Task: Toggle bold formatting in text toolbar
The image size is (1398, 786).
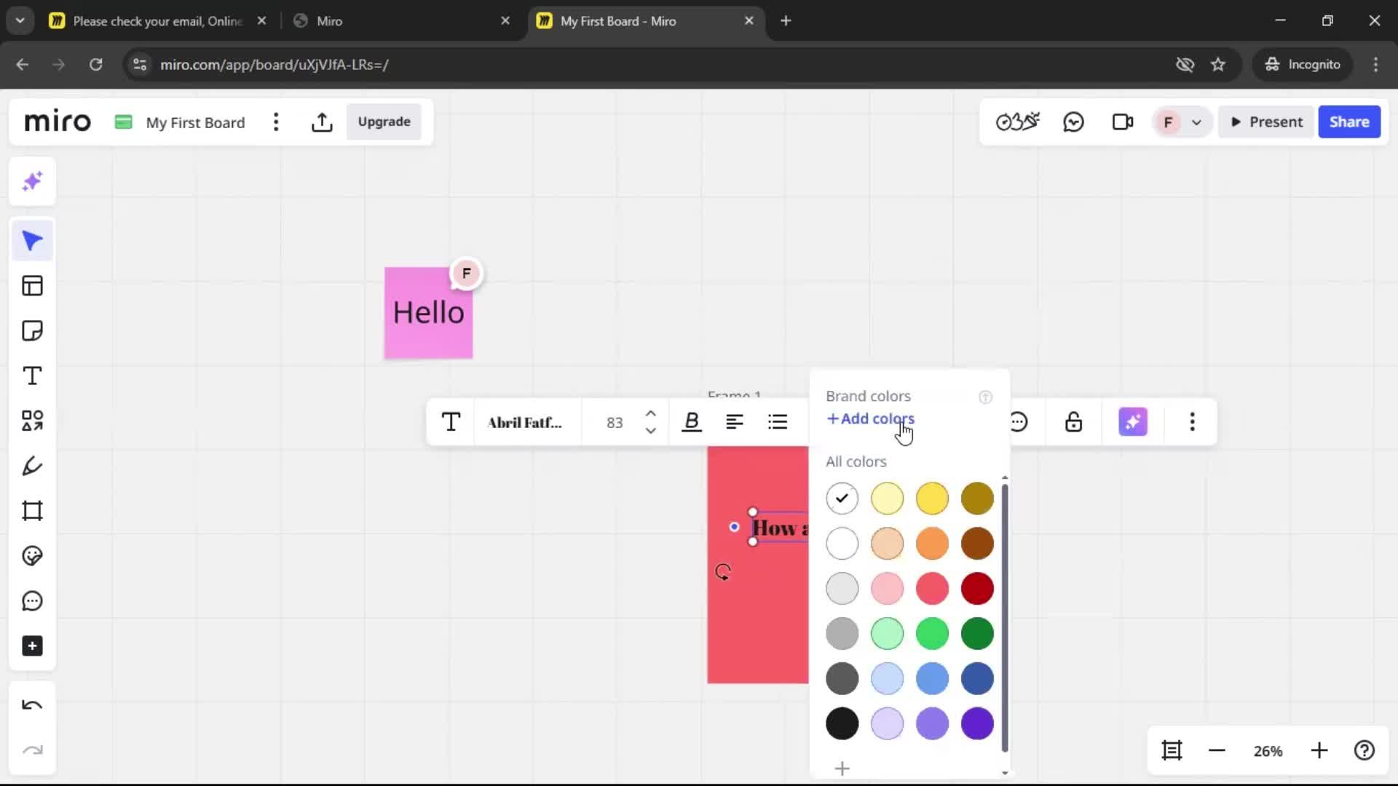Action: click(692, 422)
